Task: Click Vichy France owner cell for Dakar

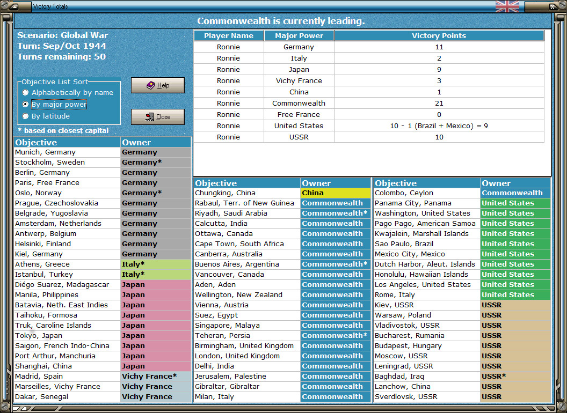Action: [156, 397]
